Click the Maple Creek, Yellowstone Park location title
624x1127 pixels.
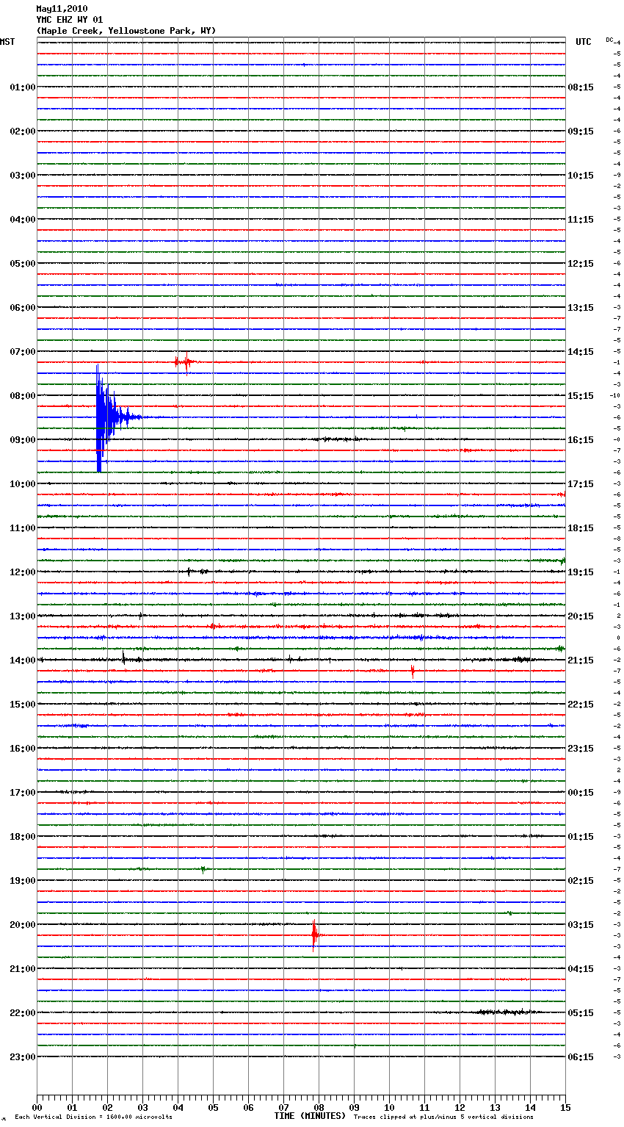click(x=126, y=31)
